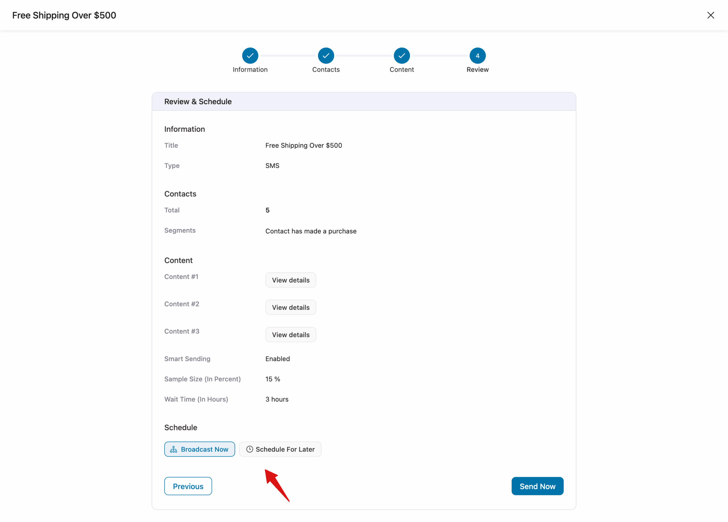Viewport: 728px width, 522px height.
Task: Go to the Information step label
Action: pyautogui.click(x=250, y=69)
